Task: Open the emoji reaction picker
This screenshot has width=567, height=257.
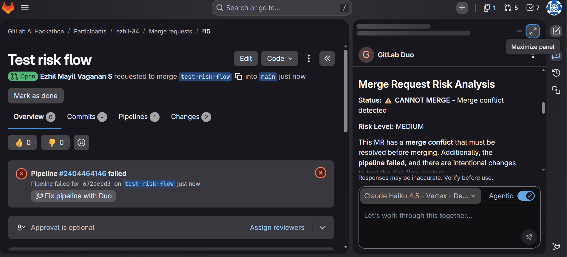Action: (81, 143)
